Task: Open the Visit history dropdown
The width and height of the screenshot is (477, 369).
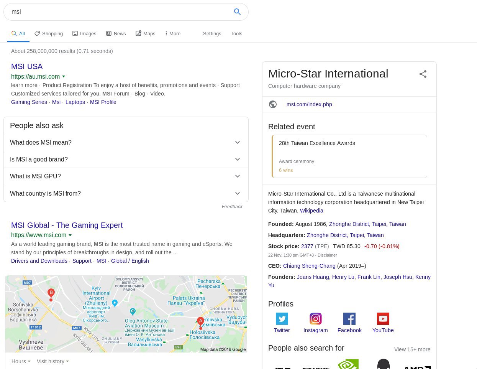Action: click(52, 361)
